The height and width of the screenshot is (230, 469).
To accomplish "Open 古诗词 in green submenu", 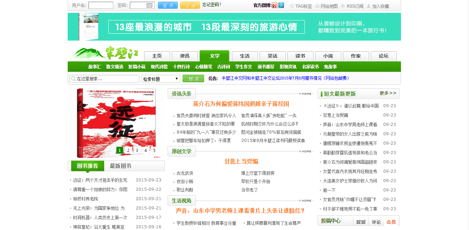I will coord(224,67).
